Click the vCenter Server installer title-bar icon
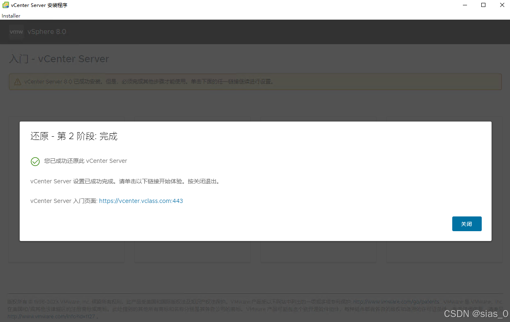The width and height of the screenshot is (510, 322). click(6, 5)
